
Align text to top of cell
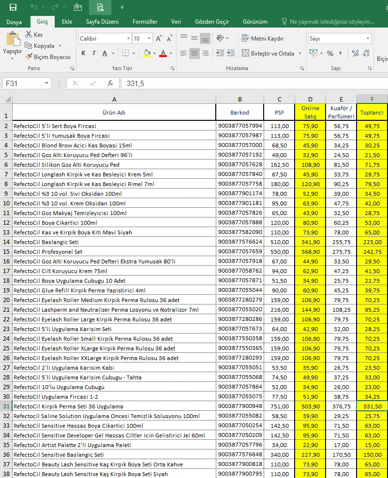184,38
